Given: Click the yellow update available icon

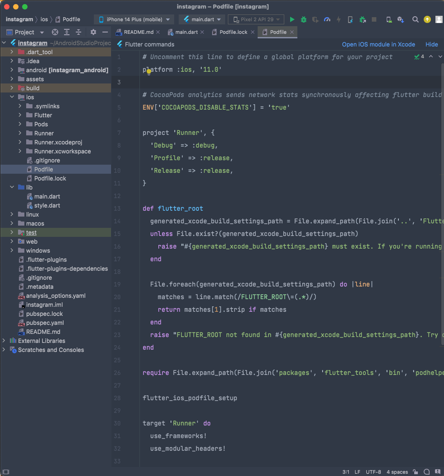Looking at the screenshot, I should (x=427, y=19).
